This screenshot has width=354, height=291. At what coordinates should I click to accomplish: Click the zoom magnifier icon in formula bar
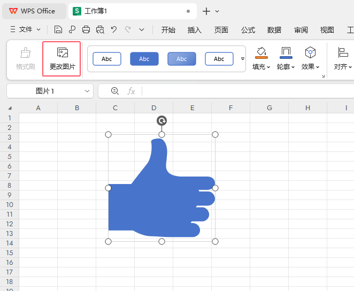114,91
